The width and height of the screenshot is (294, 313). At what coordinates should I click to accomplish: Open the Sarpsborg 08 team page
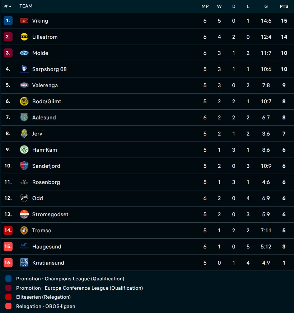pyautogui.click(x=49, y=69)
